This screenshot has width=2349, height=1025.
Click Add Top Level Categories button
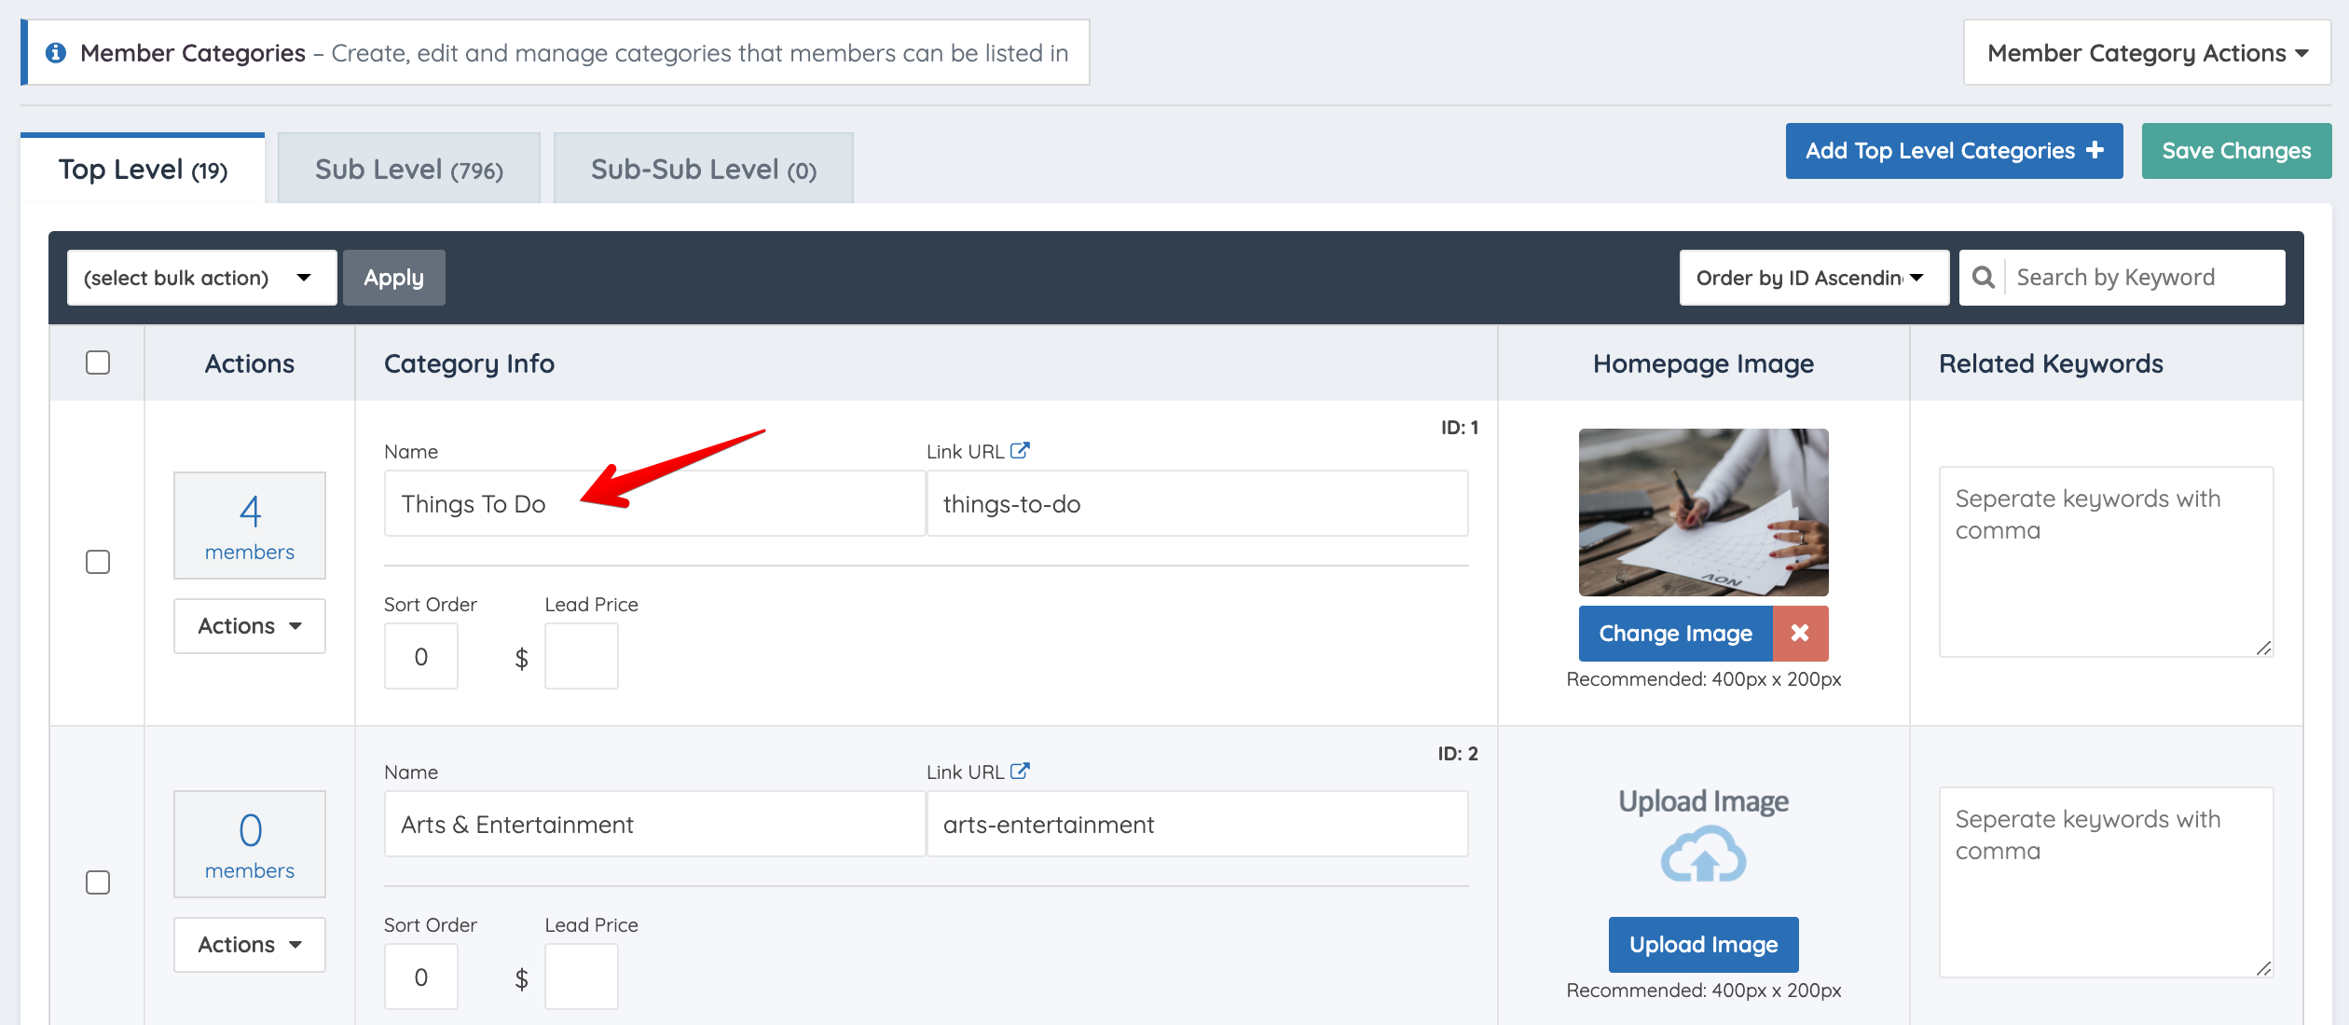[x=1954, y=151]
